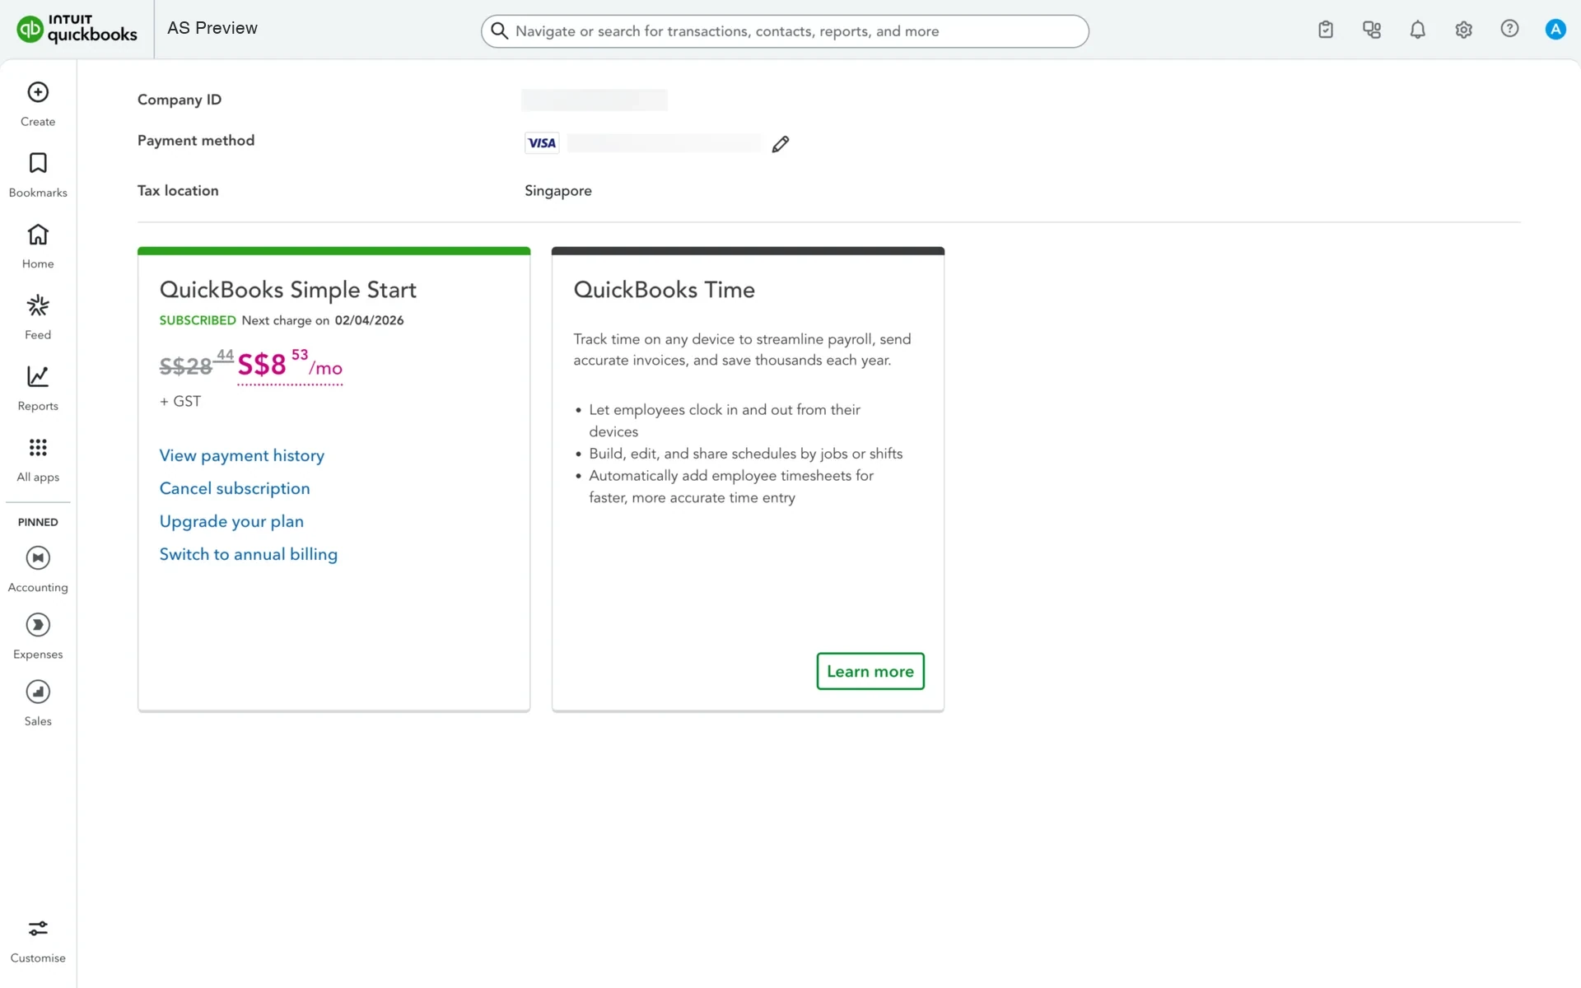Click Cancel subscription link

[235, 488]
